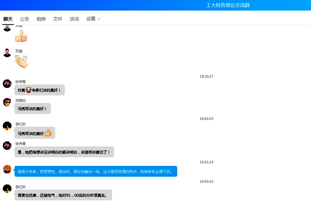Open 张伟青's avatar beside "你真专家们讲的真好"
Image resolution: width=311 pixels, height=207 pixels.
(x=7, y=83)
